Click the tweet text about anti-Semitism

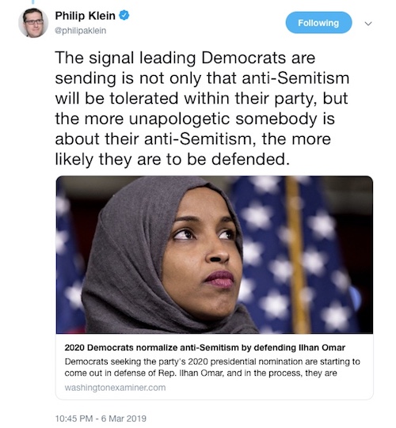tap(202, 108)
